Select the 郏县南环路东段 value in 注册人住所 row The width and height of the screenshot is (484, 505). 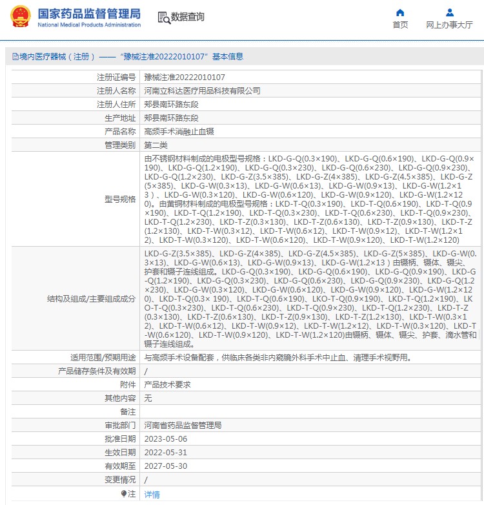coord(171,105)
